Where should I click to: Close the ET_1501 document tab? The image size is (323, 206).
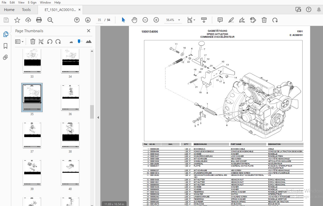(x=80, y=10)
